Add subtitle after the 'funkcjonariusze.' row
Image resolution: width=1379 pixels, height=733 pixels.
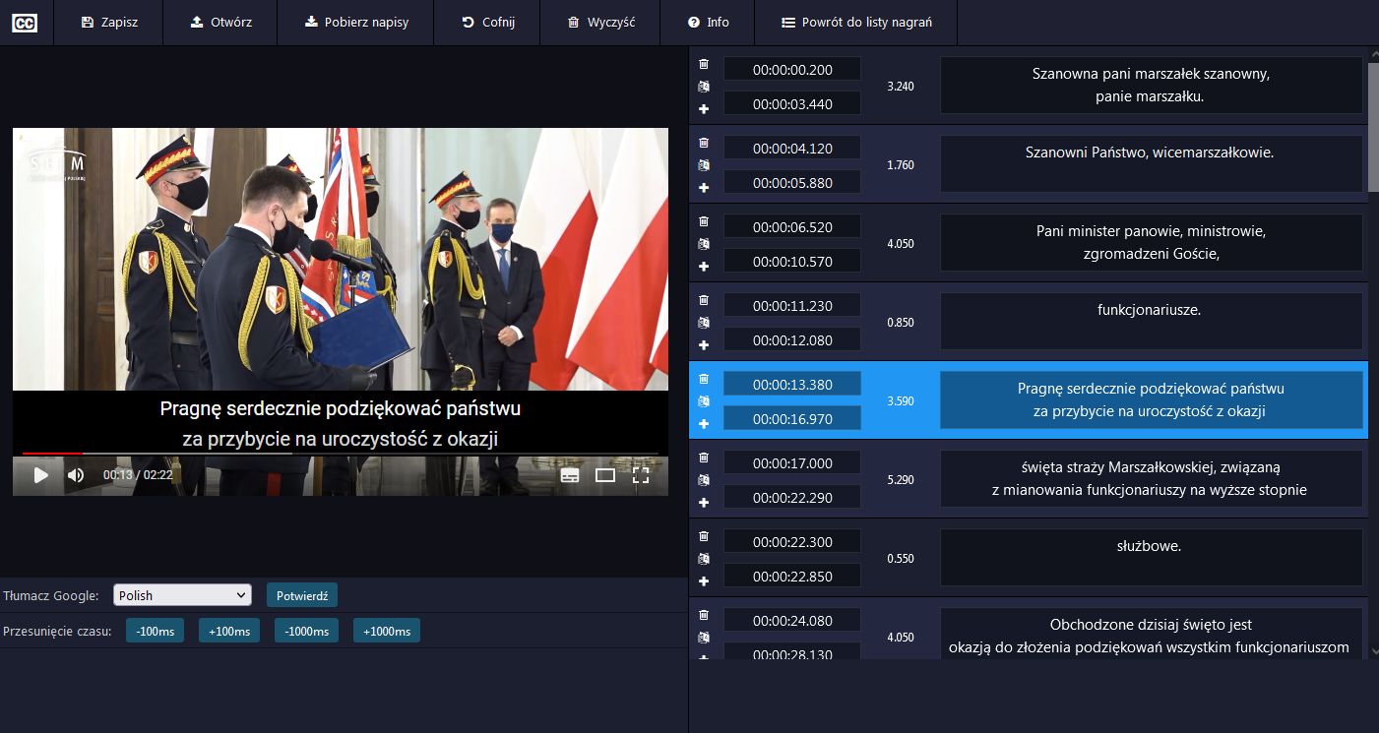click(704, 345)
